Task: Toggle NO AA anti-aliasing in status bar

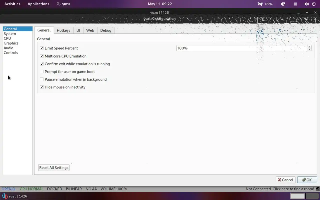Action: (91, 189)
